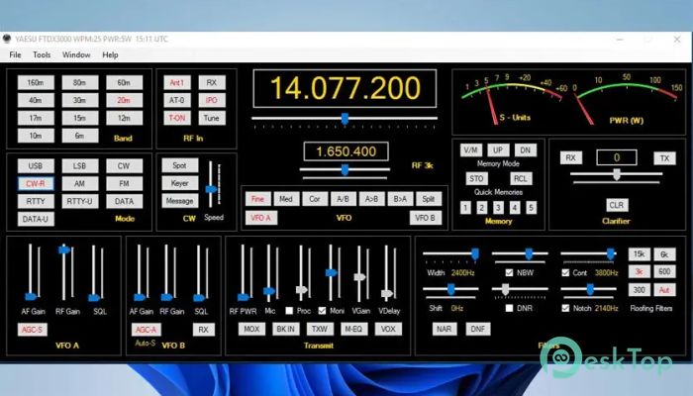Switch to the 20m band
Screen dimensions: 693x396
pos(124,100)
